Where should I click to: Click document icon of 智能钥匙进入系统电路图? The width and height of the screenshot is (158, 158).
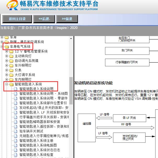[15, 145]
